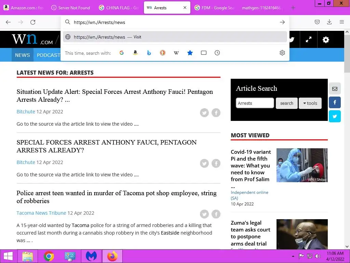Click the Twitter bird in site header
The width and height of the screenshot is (350, 263).
point(292,40)
